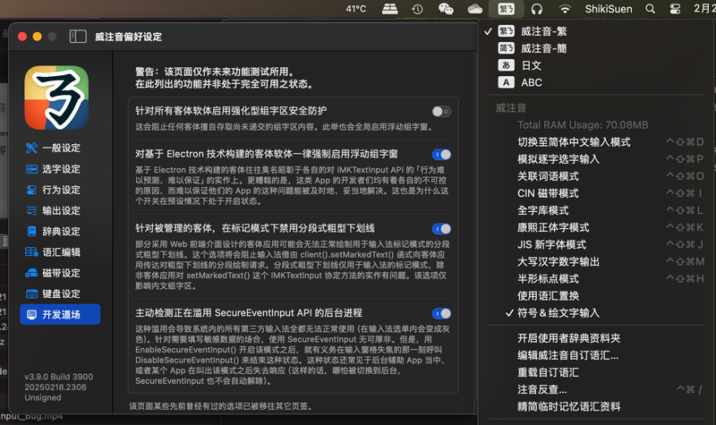Click the 日文 あ input source icon
This screenshot has width=716, height=425.
pos(506,65)
